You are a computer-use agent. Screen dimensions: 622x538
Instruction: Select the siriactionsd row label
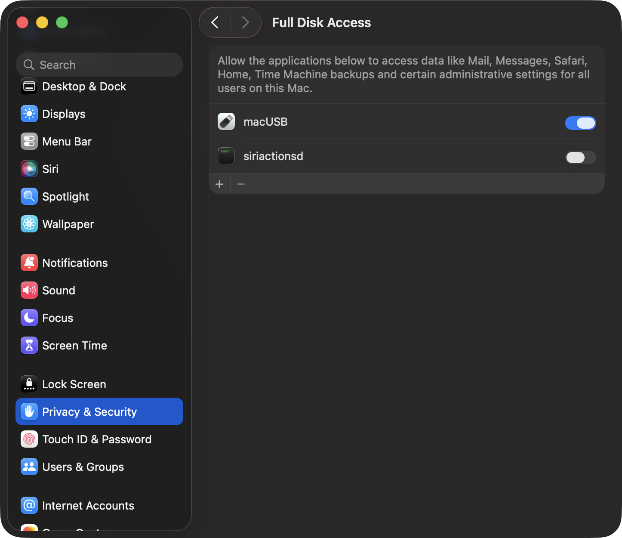click(x=273, y=156)
